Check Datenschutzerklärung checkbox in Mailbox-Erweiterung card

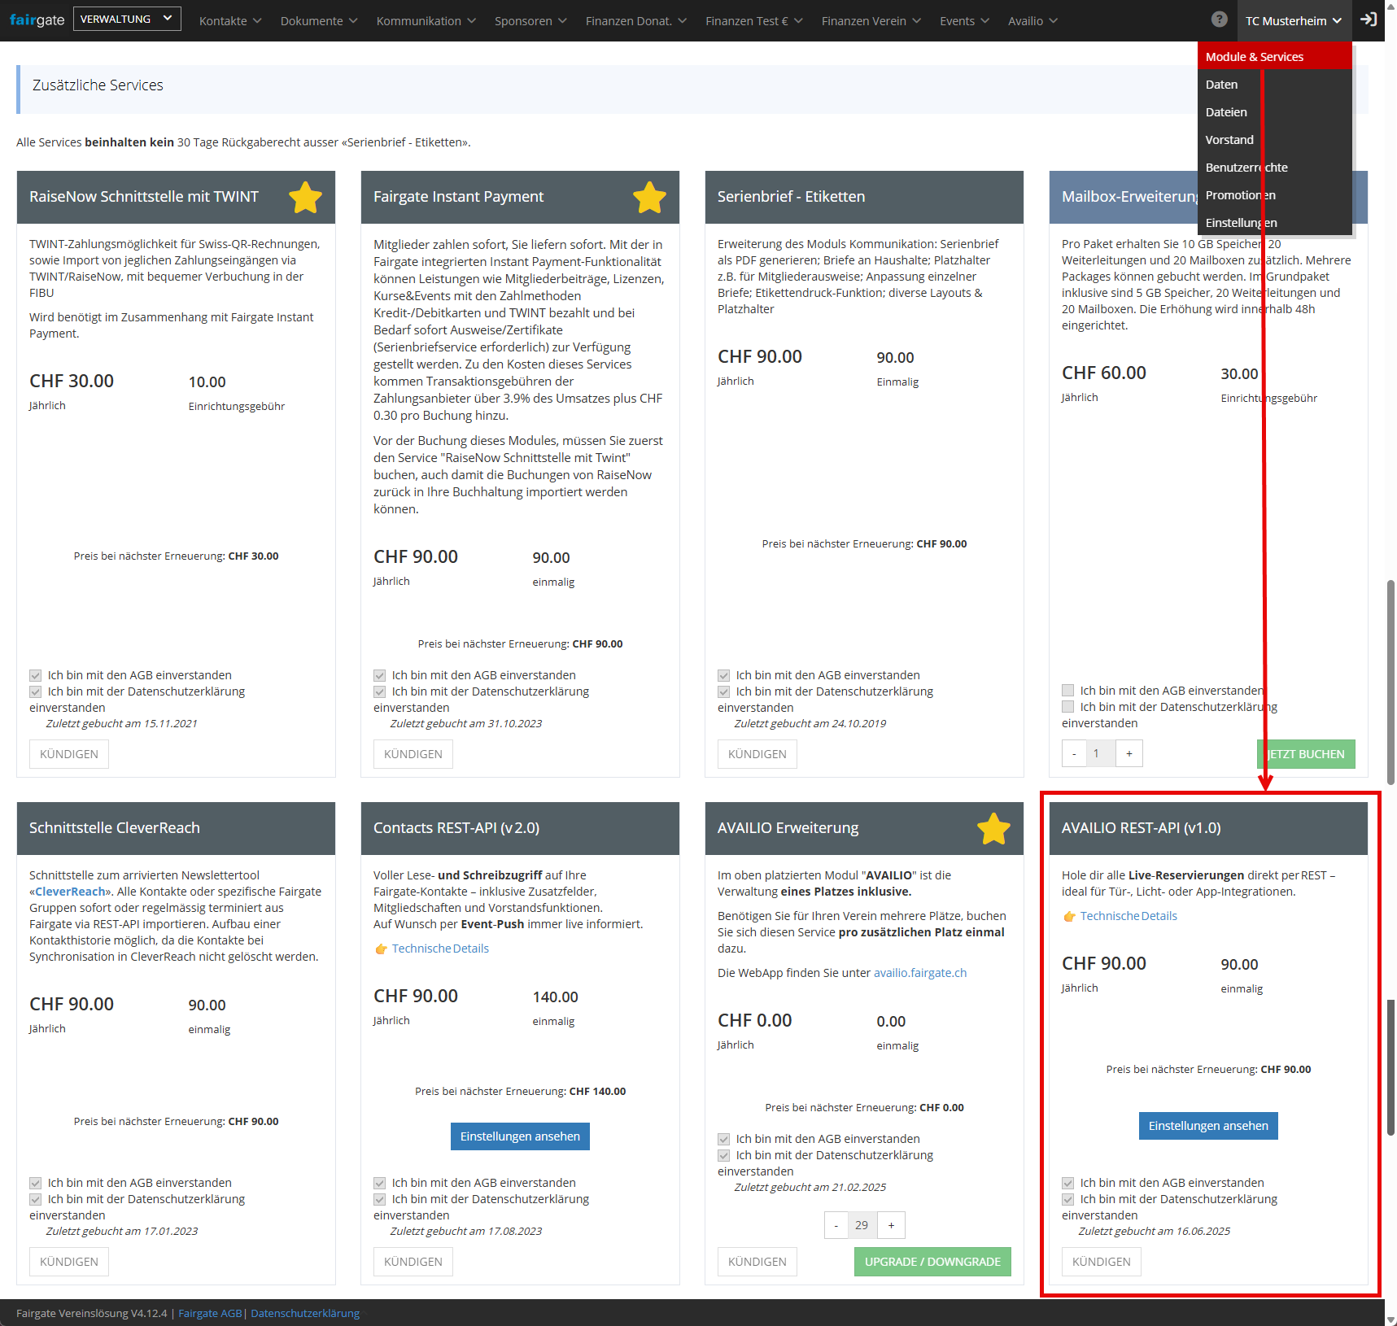tap(1067, 707)
